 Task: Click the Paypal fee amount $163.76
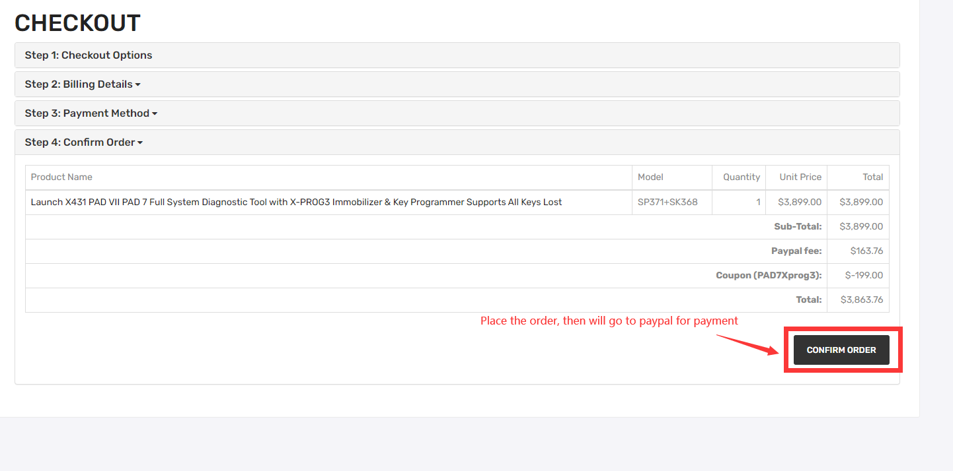pos(866,251)
